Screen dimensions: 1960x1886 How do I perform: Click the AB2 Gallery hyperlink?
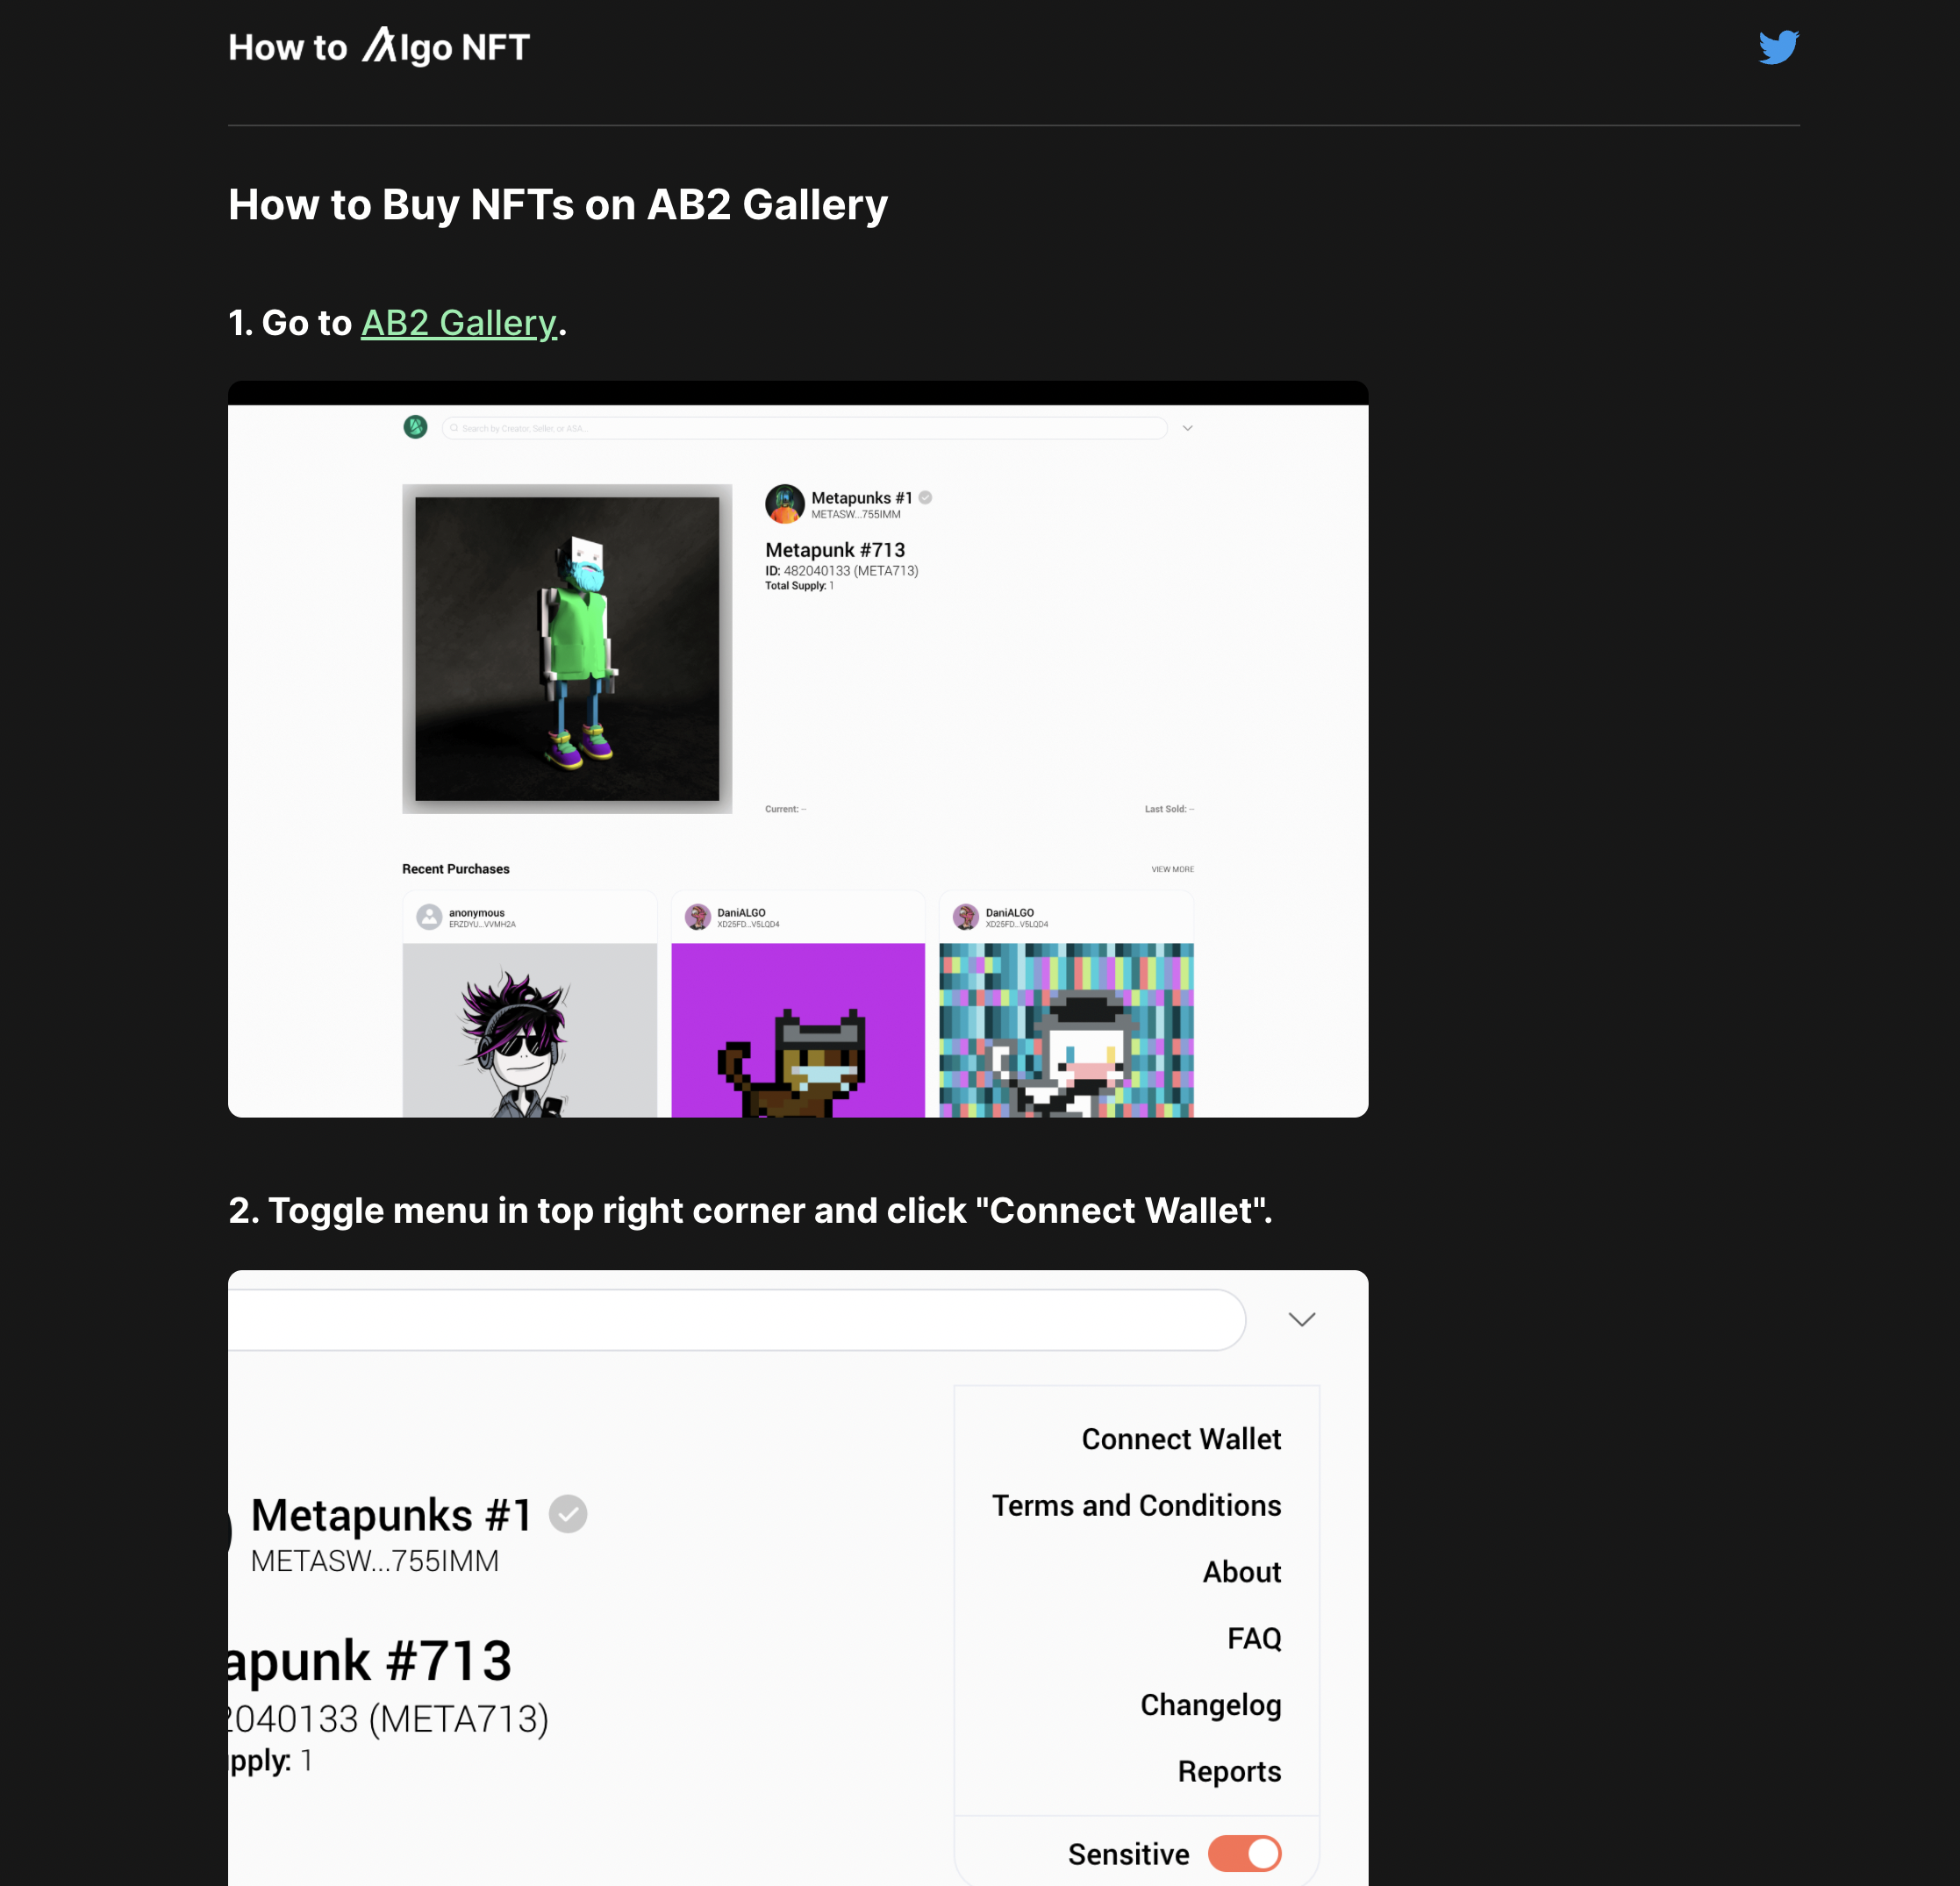(459, 324)
